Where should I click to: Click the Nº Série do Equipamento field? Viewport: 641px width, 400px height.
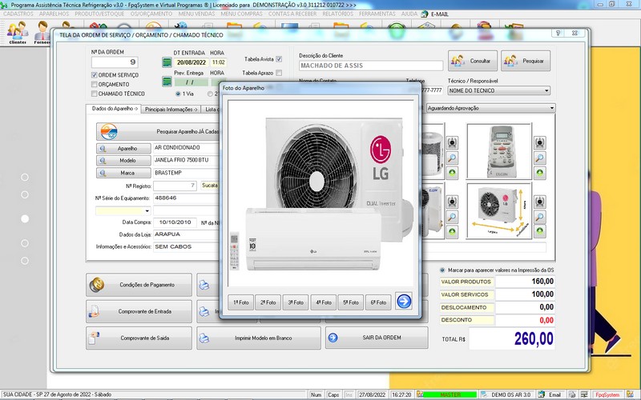(x=186, y=198)
